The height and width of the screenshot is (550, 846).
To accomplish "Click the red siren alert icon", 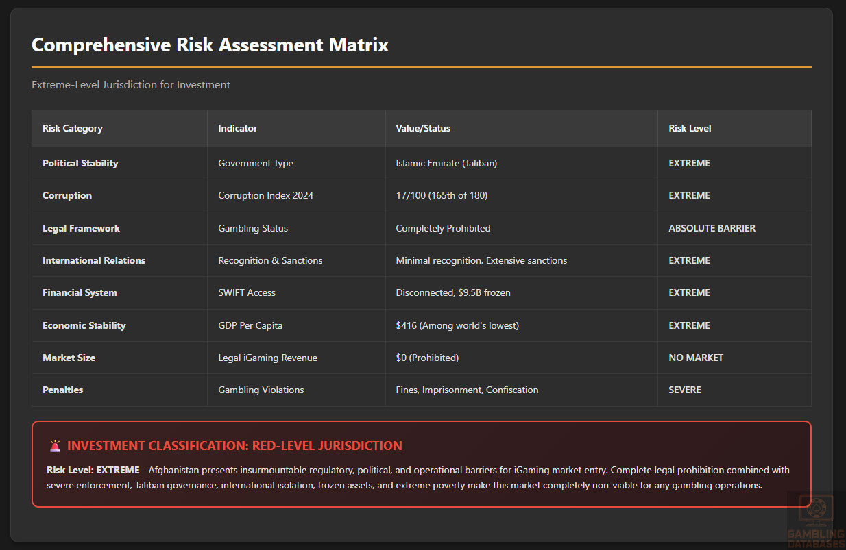I will [x=55, y=446].
